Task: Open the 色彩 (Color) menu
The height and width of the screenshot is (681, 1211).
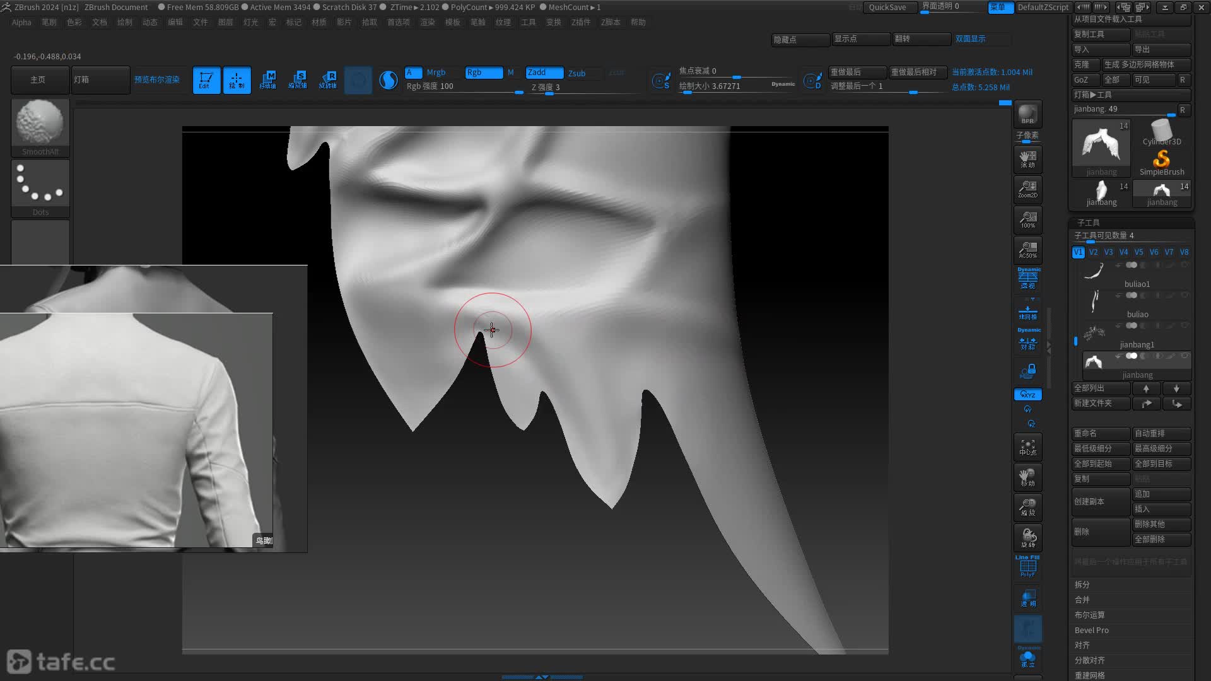Action: 74,22
